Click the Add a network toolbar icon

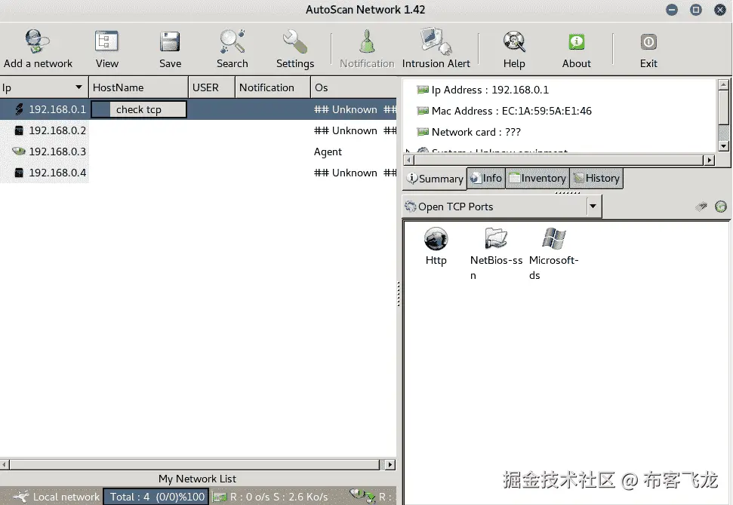click(x=38, y=41)
